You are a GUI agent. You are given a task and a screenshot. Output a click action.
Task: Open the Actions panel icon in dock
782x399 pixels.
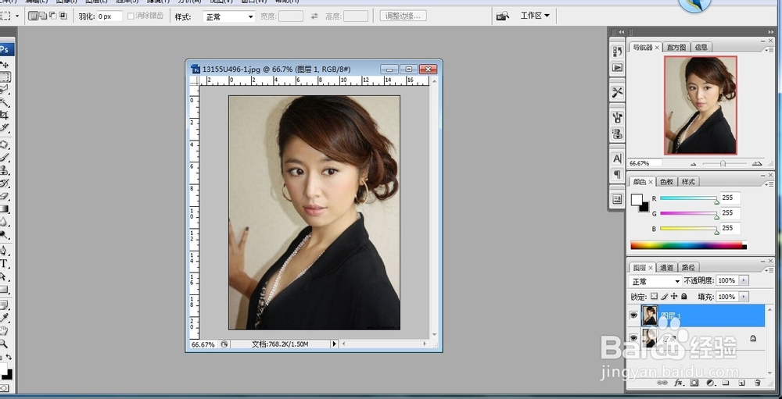pyautogui.click(x=618, y=67)
